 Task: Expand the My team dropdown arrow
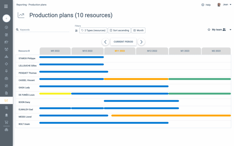click(x=230, y=30)
